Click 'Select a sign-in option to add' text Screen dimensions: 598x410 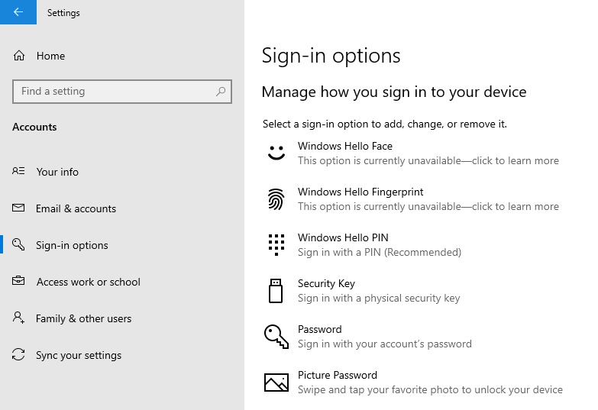coord(385,124)
